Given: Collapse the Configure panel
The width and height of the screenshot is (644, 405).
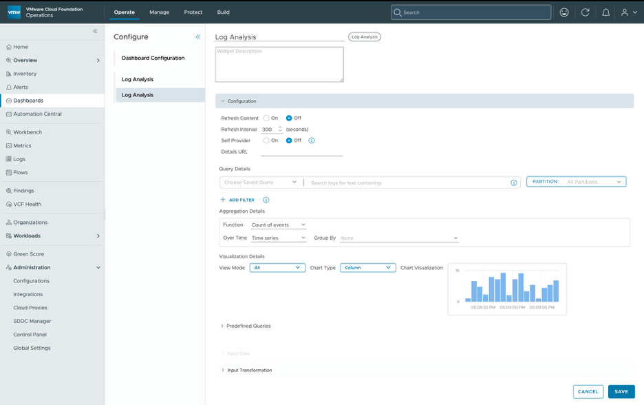Looking at the screenshot, I should click(x=198, y=37).
